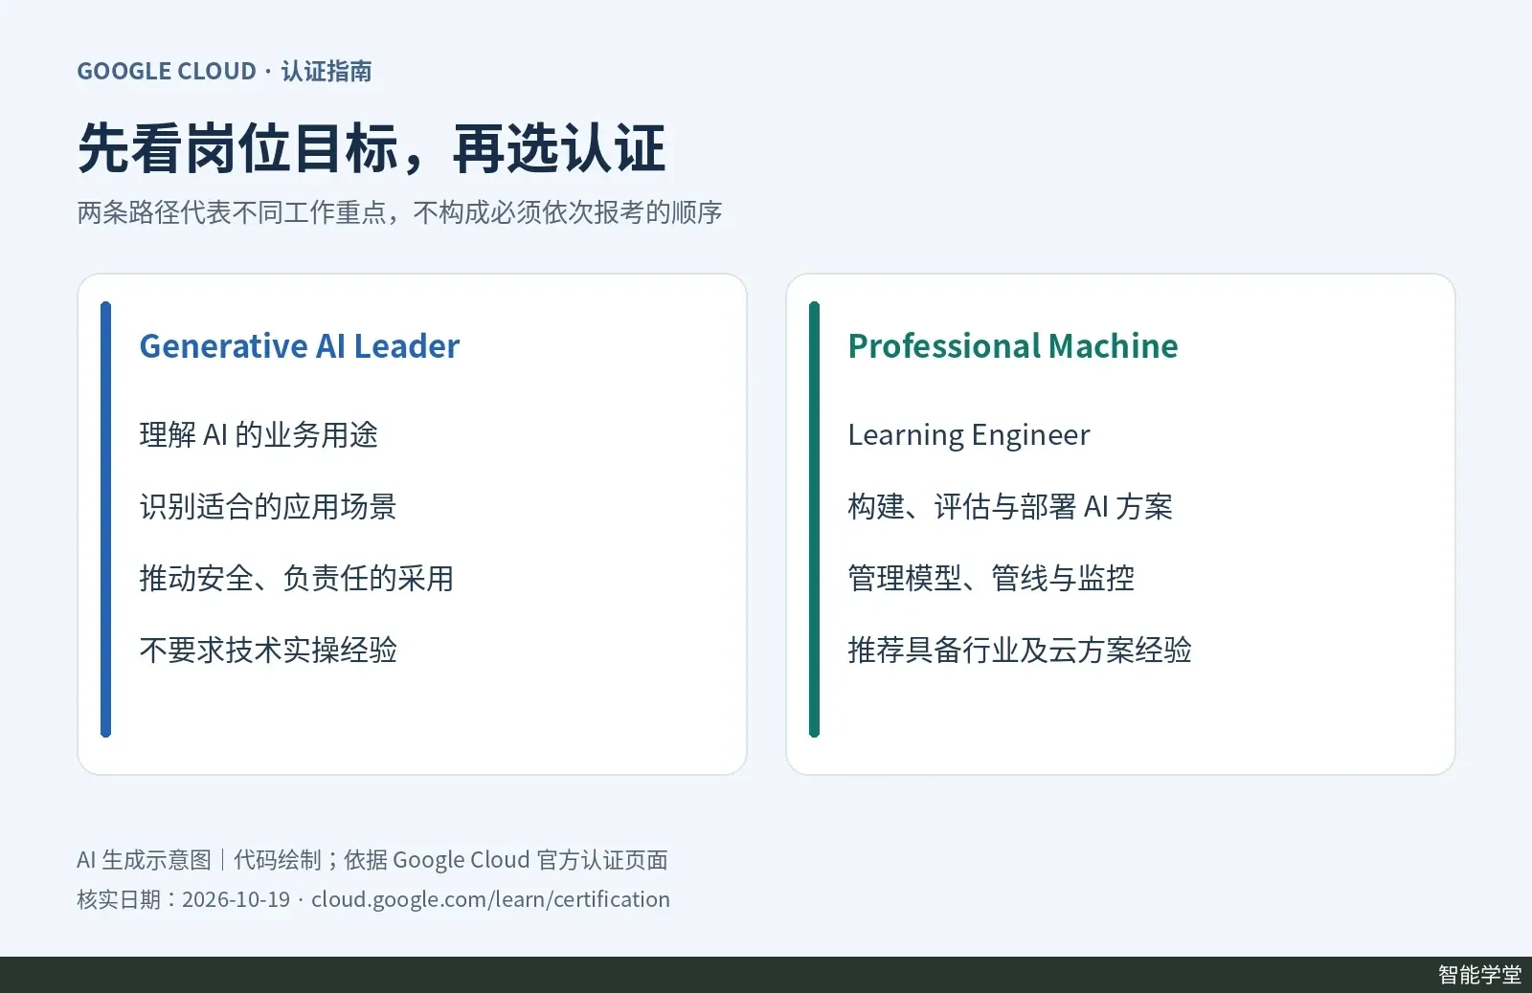Viewport: 1532px width, 993px height.
Task: Select the text '识别适合的应用场景'
Action: (x=268, y=507)
